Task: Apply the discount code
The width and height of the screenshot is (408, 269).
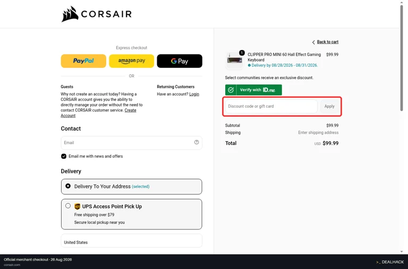Action: pyautogui.click(x=329, y=106)
